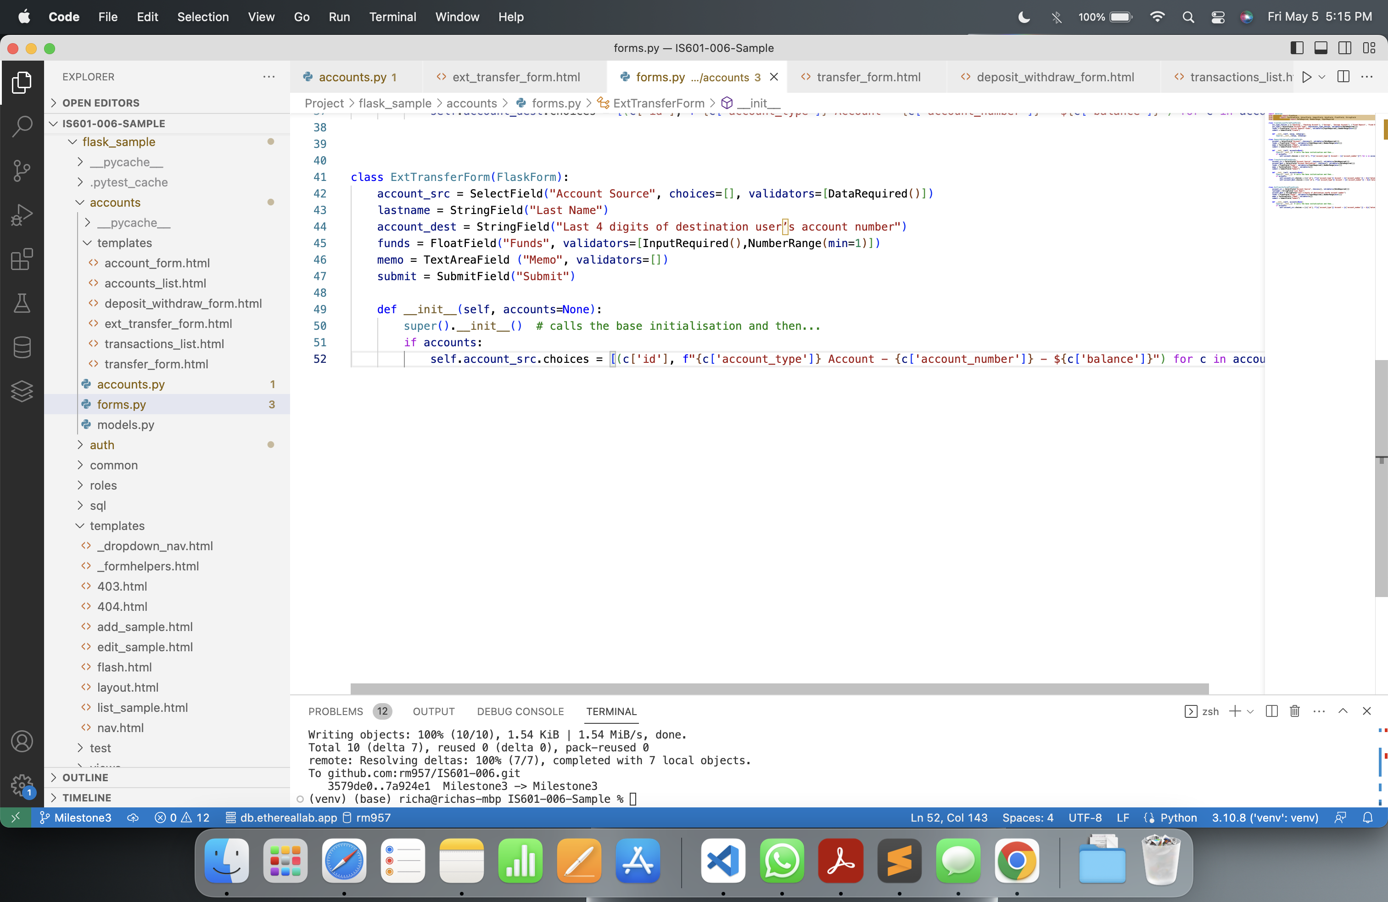Image resolution: width=1388 pixels, height=902 pixels.
Task: Open the Extensions view
Action: pyautogui.click(x=22, y=259)
